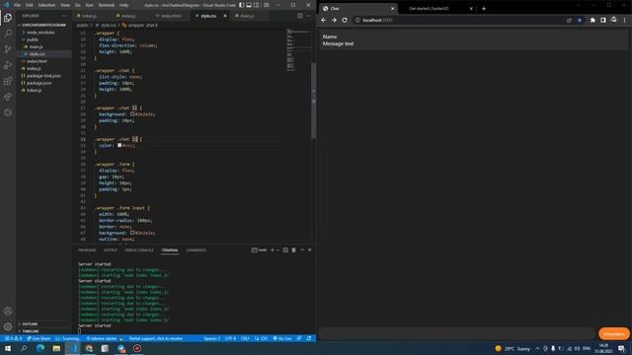The image size is (632, 355).
Task: Open color picker for #ccc color swatch
Action: 119,145
